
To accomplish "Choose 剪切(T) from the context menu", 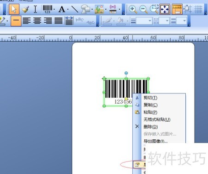I will tap(150, 98).
